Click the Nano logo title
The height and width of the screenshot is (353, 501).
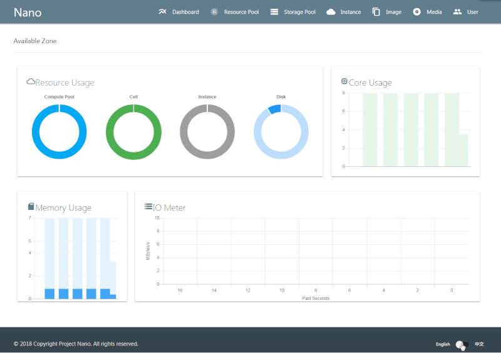click(x=28, y=12)
